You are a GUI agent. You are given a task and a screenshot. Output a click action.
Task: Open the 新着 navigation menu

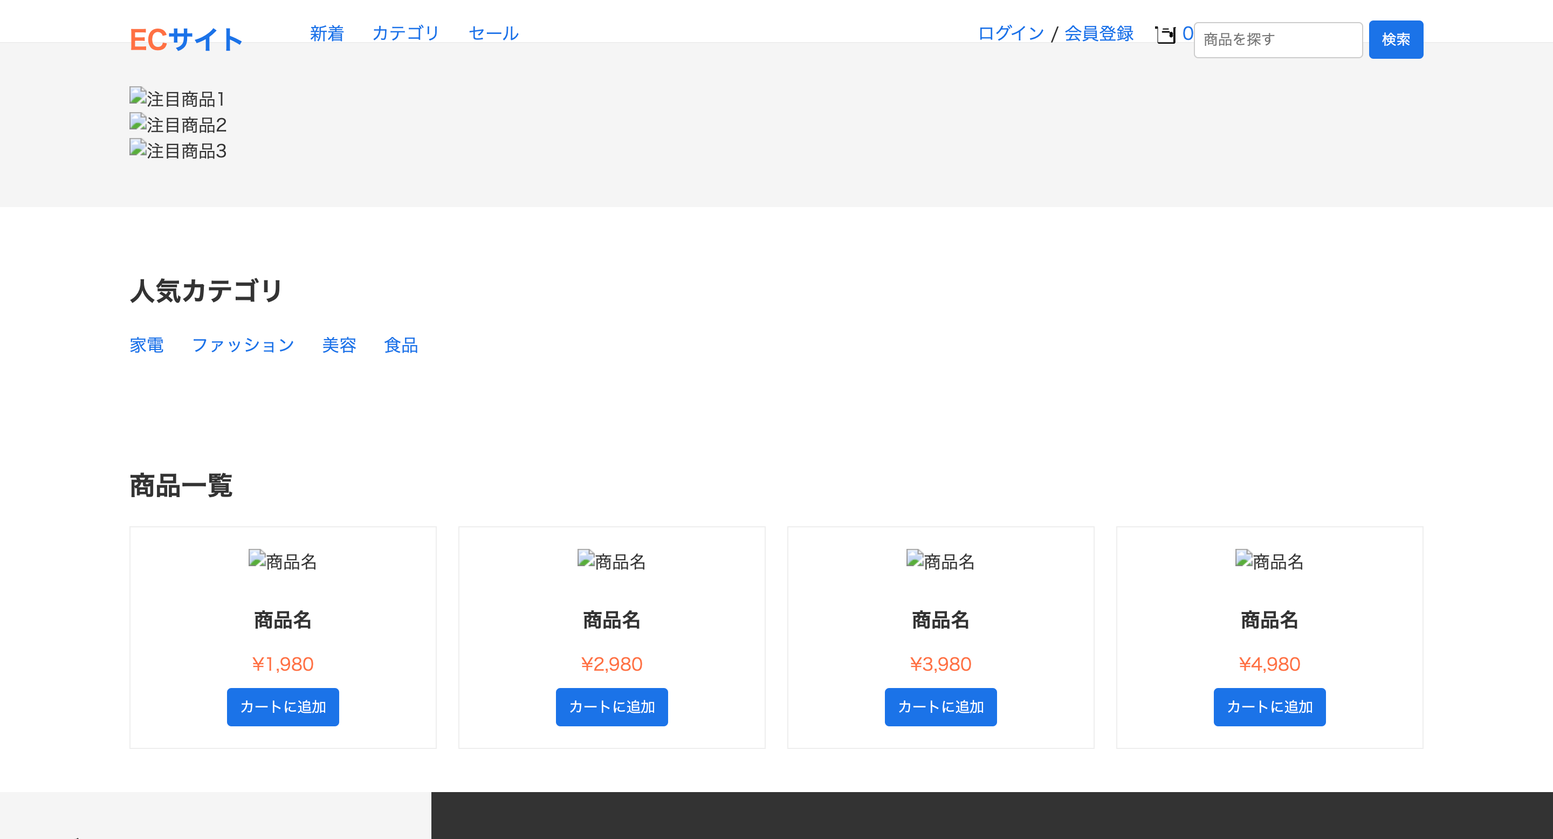click(327, 33)
